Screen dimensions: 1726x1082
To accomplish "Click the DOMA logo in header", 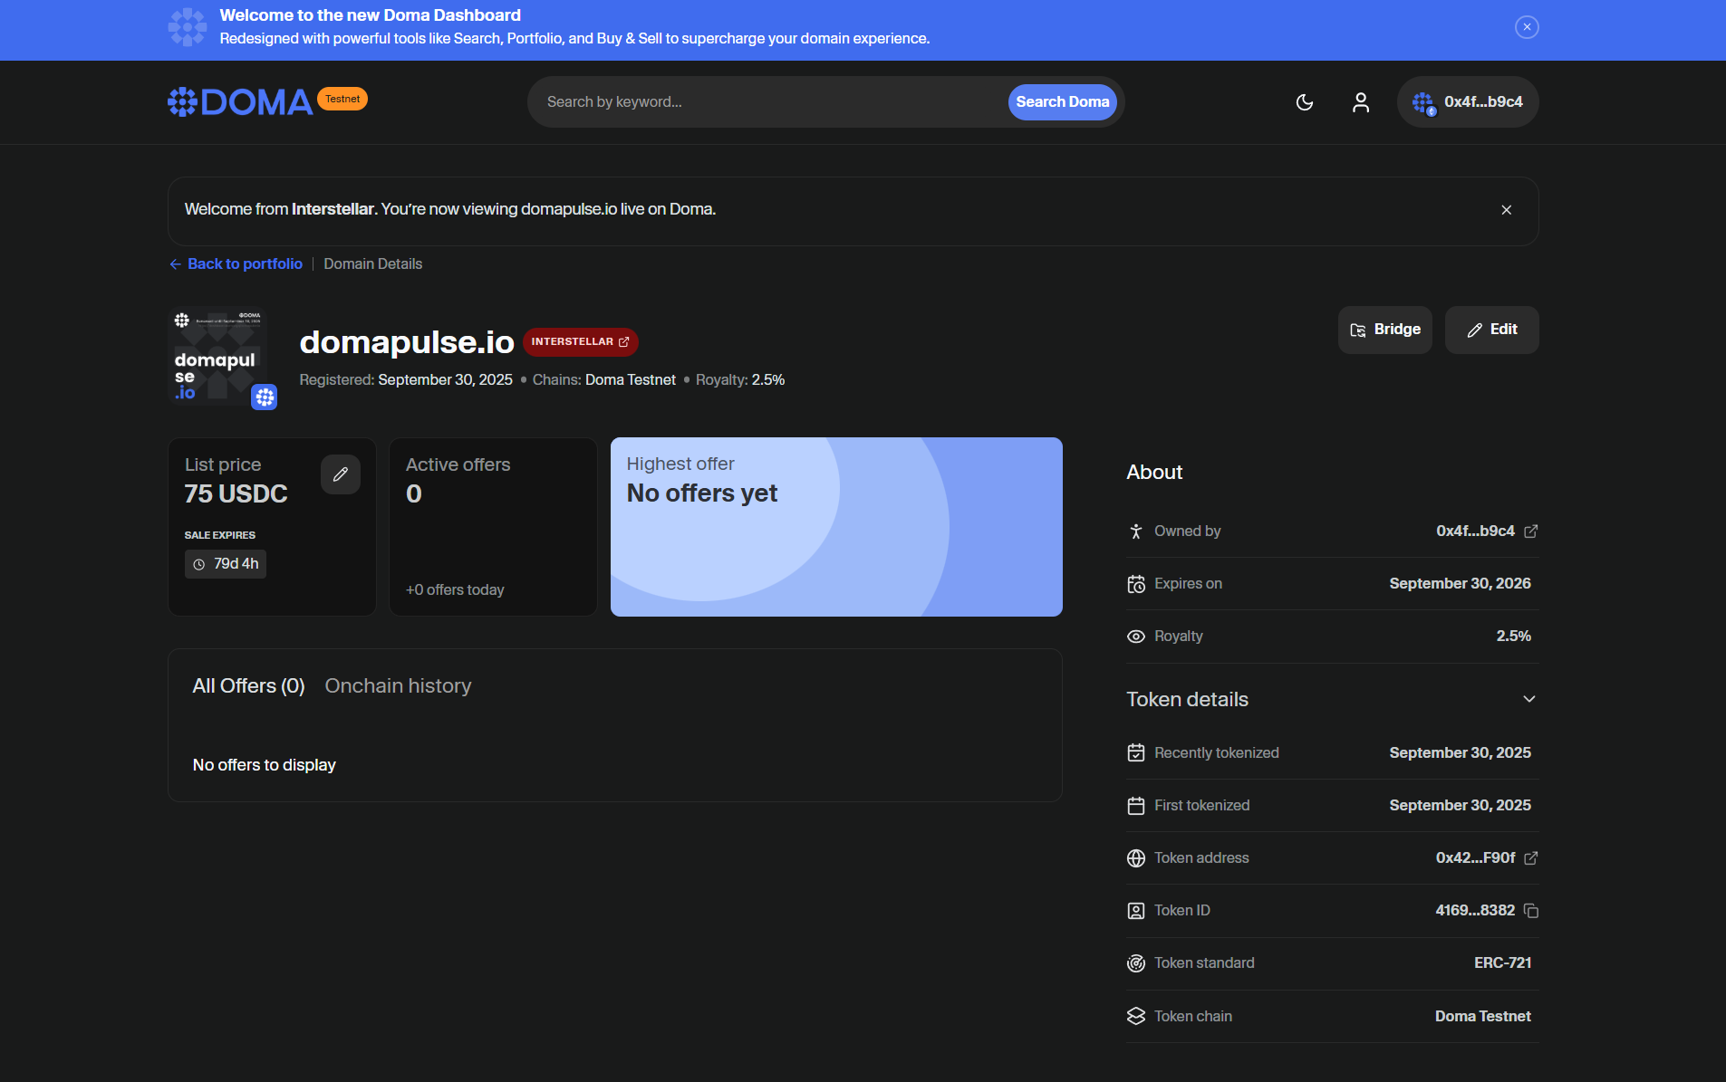I will [241, 102].
